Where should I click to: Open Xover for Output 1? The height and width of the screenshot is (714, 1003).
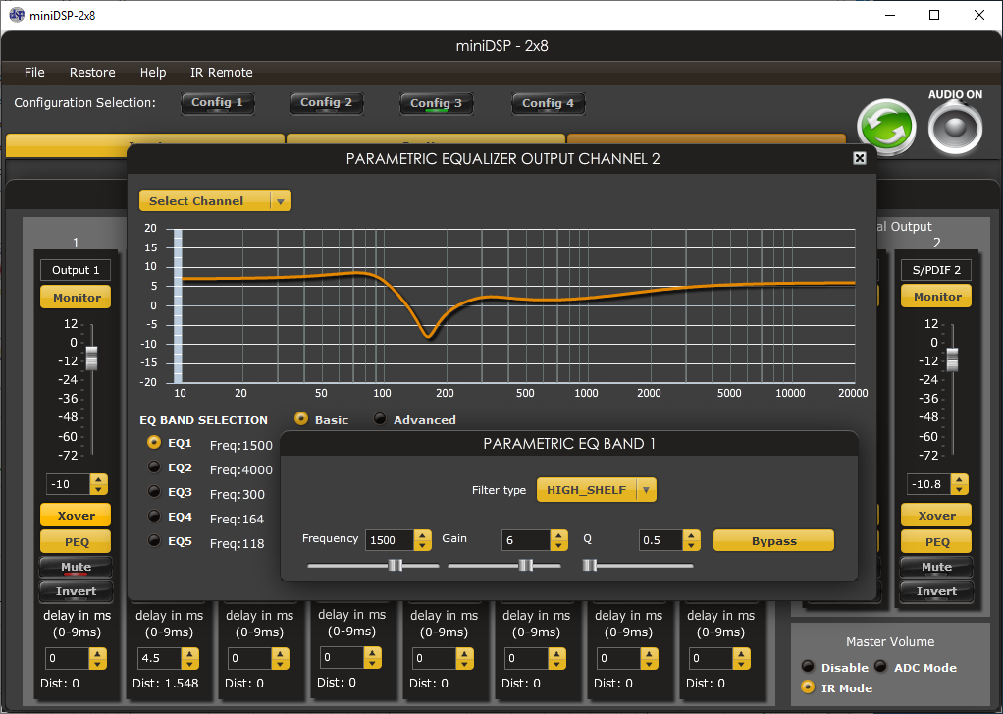pos(77,516)
